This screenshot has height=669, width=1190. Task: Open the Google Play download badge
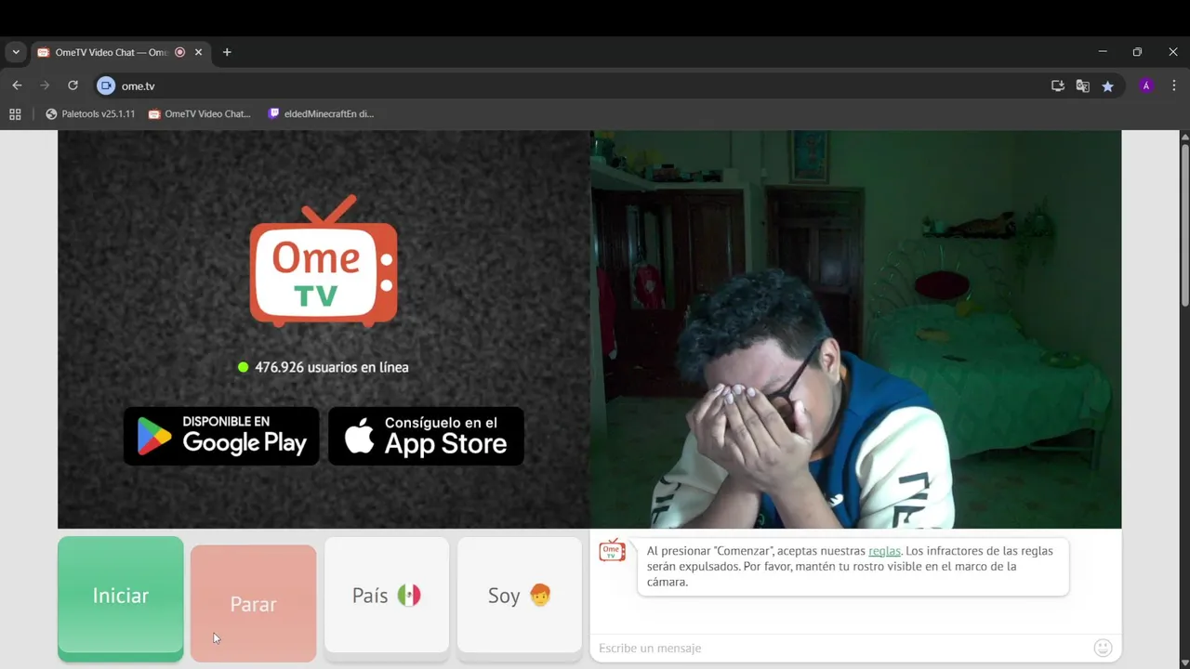(x=221, y=436)
